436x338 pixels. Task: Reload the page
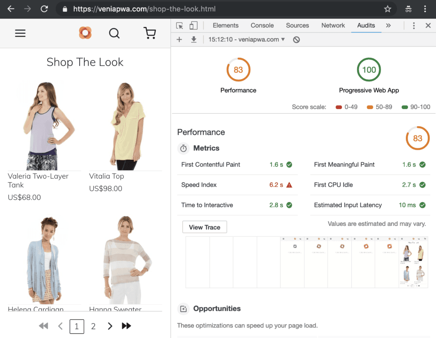[44, 9]
